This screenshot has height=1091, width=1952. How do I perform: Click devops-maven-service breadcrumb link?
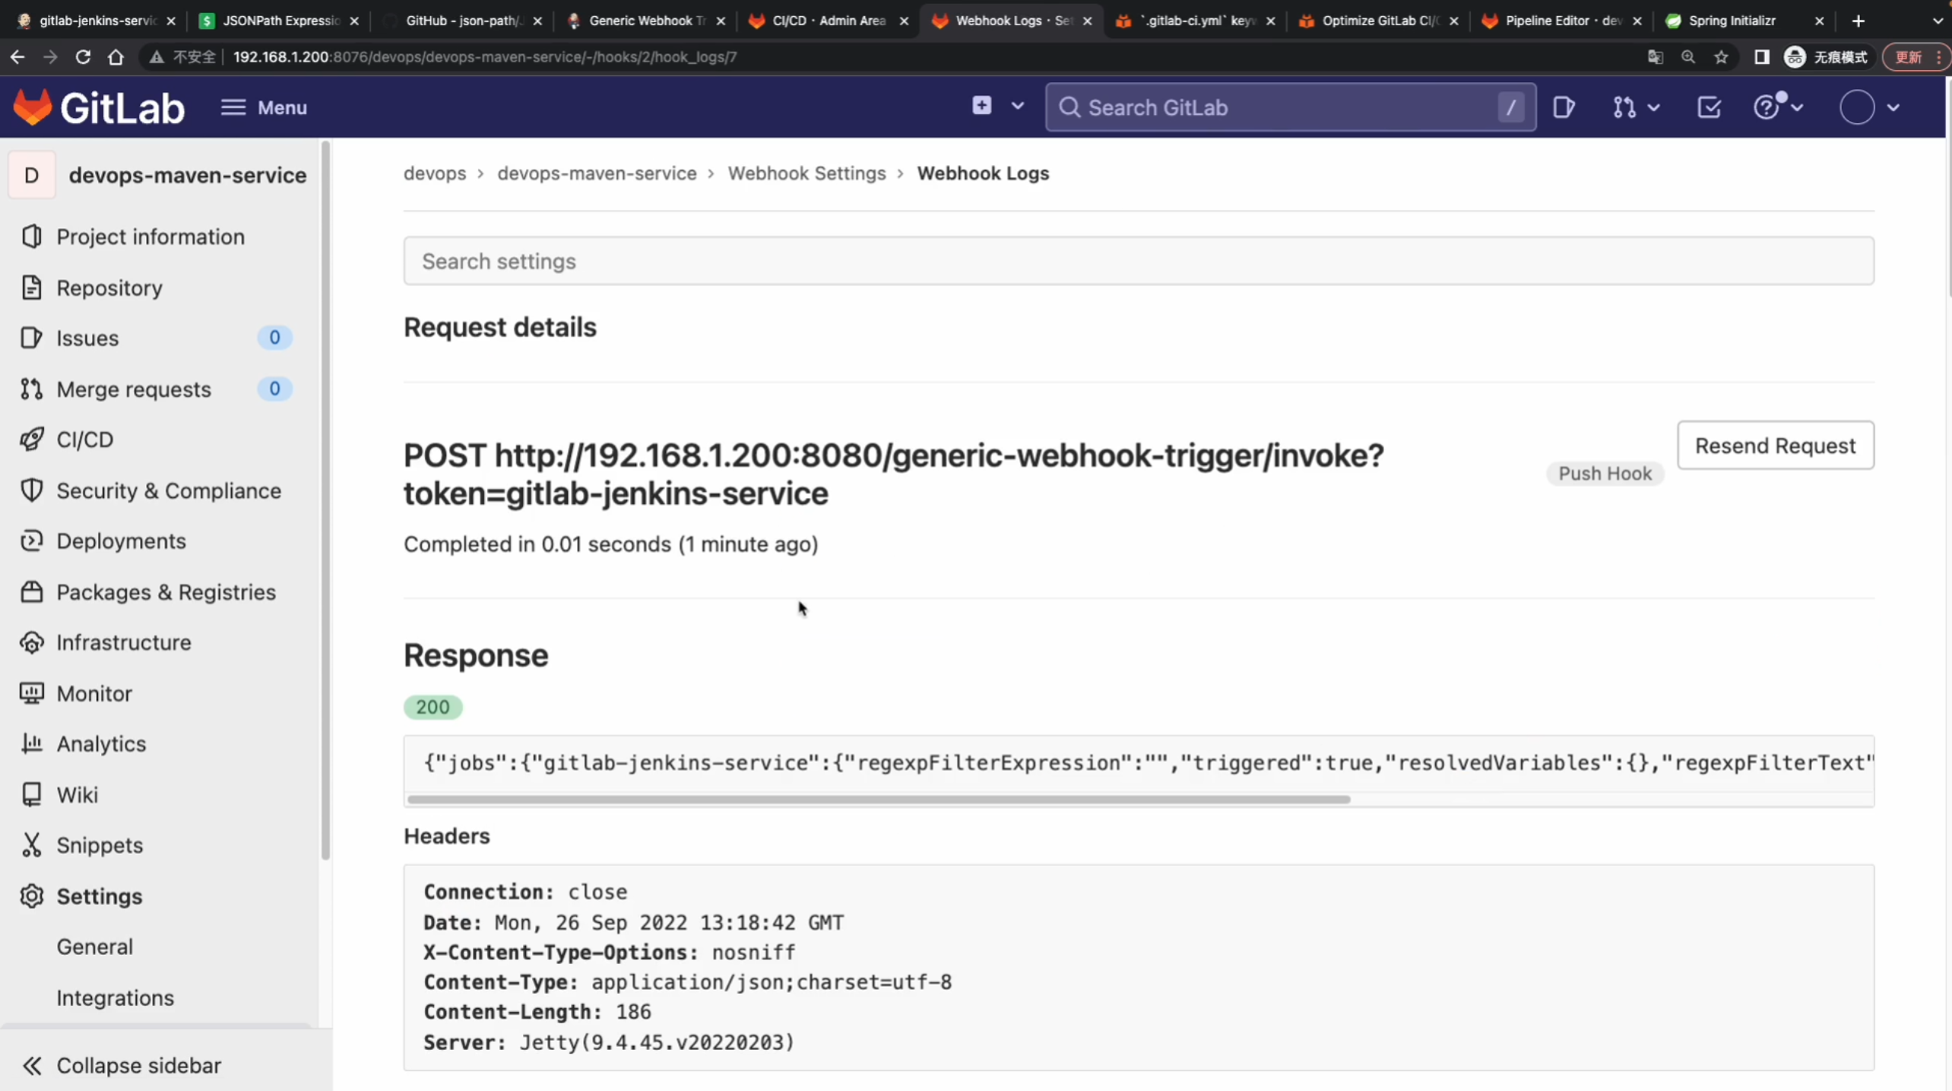pos(597,173)
